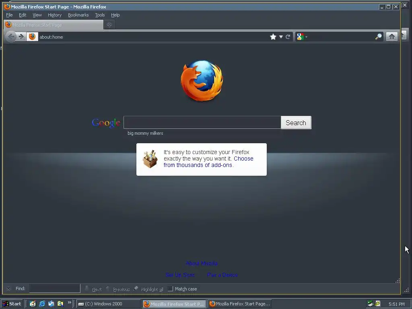Viewport: 412px width, 309px height.
Task: Click the magnifying glass search icon
Action: pyautogui.click(x=378, y=37)
